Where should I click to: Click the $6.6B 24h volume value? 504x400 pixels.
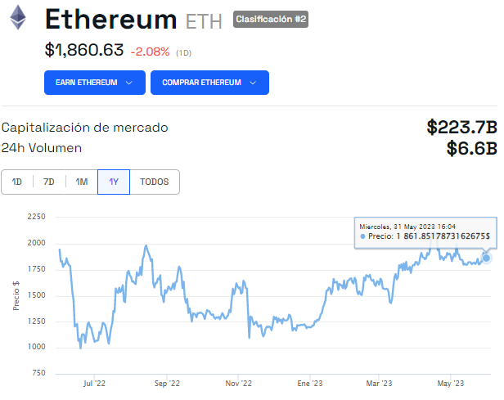click(x=472, y=148)
